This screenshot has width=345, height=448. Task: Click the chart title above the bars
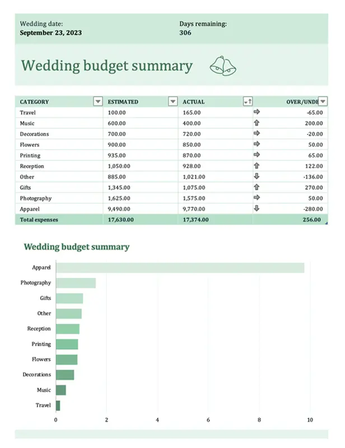(76, 247)
